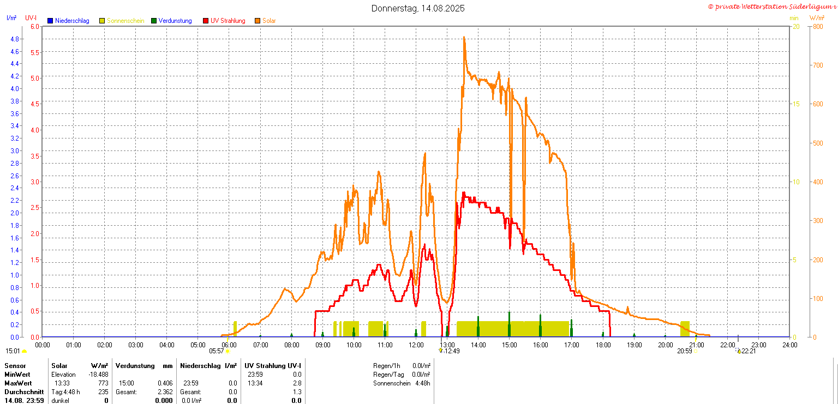This screenshot has width=838, height=404.
Task: Click the sunset icon at 20:59
Action: point(696,351)
